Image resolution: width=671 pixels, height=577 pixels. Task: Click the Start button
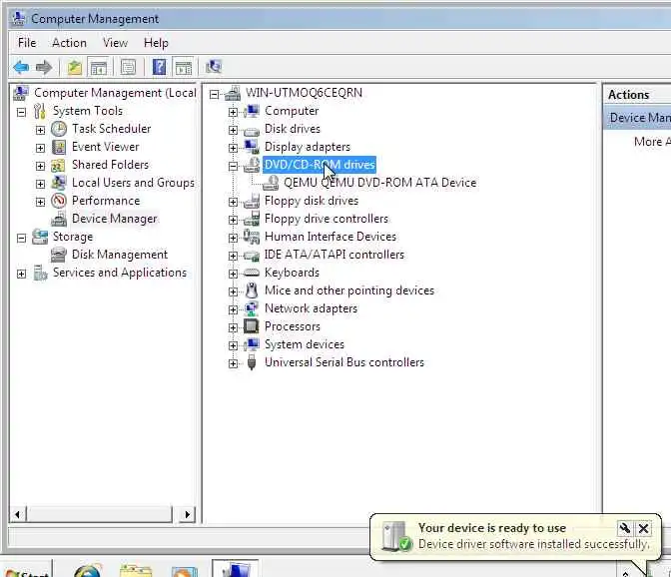click(x=27, y=571)
